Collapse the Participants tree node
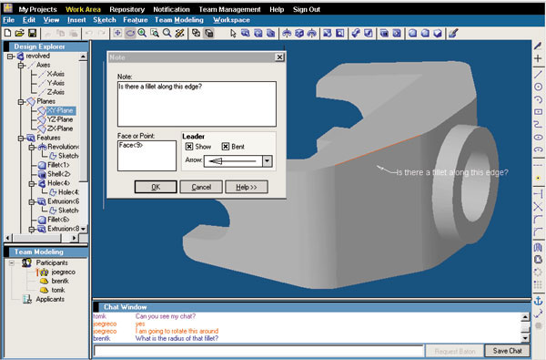The width and height of the screenshot is (546, 360). point(12,262)
